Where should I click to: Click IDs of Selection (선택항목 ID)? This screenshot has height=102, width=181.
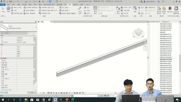(150, 8)
